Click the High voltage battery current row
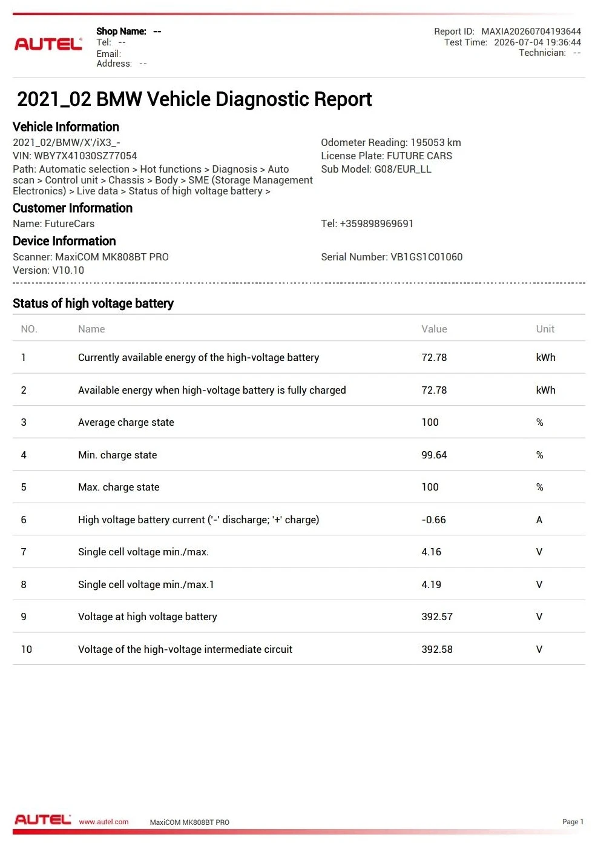Viewport: 595px width, 843px height. pyautogui.click(x=299, y=520)
